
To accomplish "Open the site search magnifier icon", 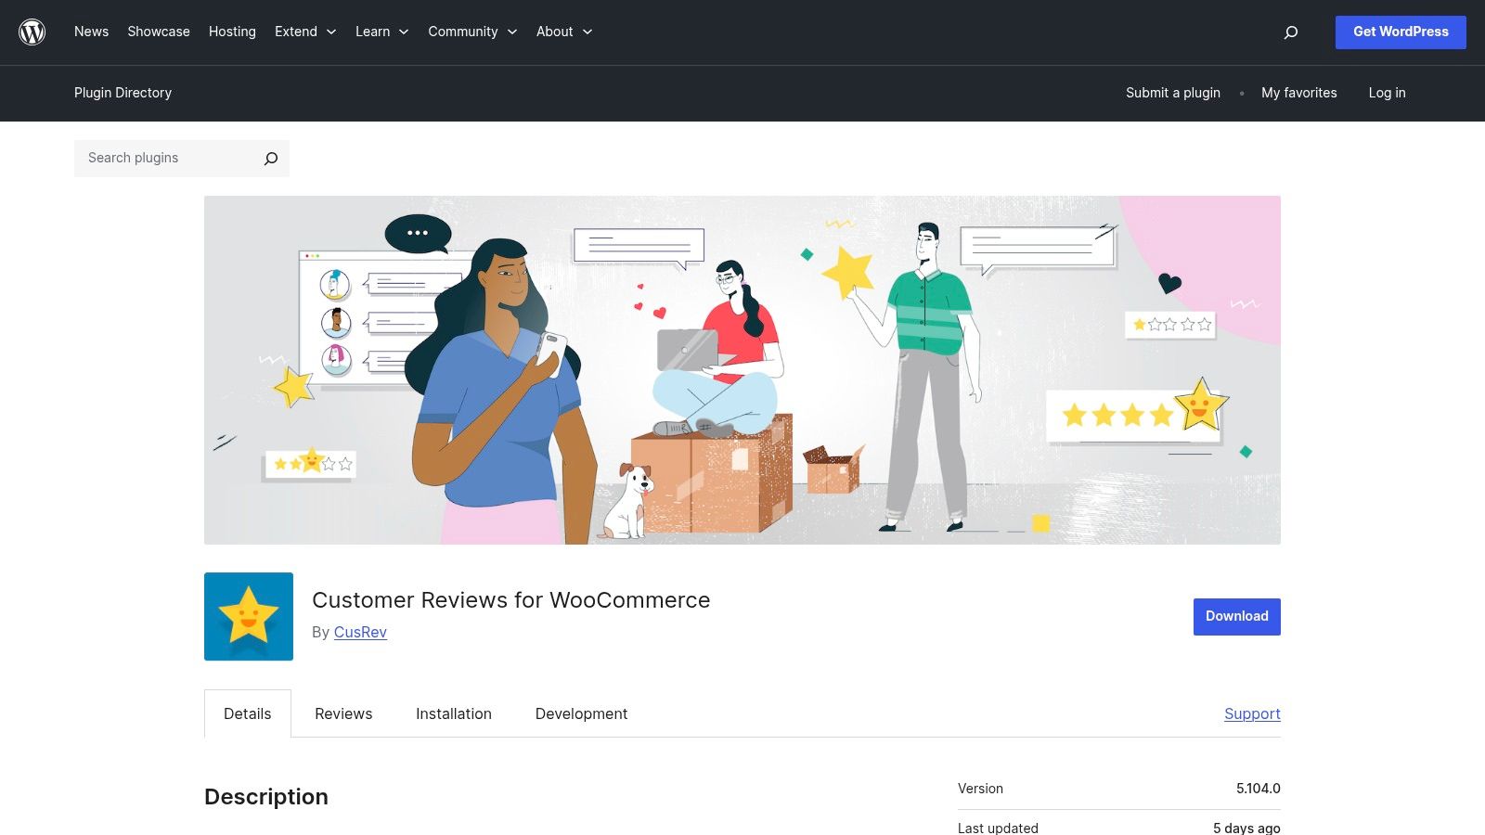I will (x=1290, y=32).
